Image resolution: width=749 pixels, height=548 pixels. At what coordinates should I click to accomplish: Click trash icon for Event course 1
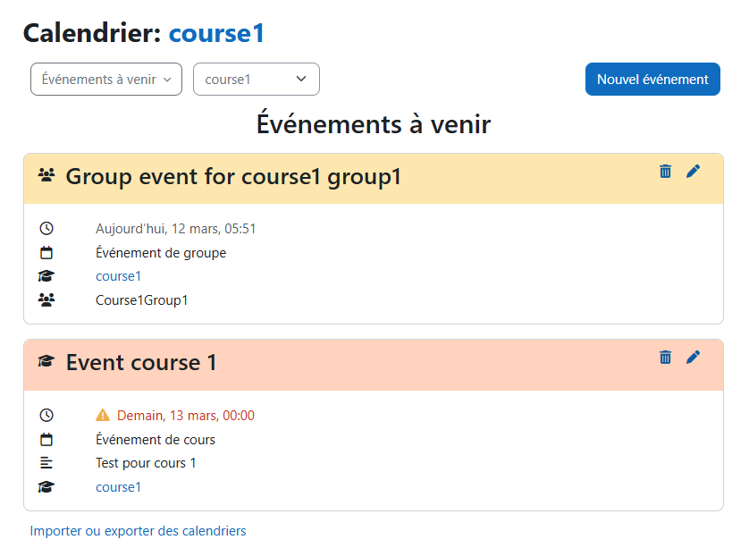[665, 357]
